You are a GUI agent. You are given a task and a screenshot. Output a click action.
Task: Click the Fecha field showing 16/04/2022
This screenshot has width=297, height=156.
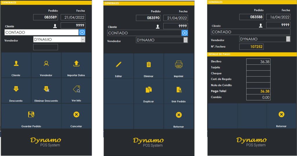(x=278, y=17)
